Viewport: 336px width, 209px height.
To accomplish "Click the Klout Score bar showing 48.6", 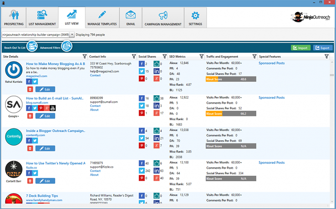I will 231,79.
